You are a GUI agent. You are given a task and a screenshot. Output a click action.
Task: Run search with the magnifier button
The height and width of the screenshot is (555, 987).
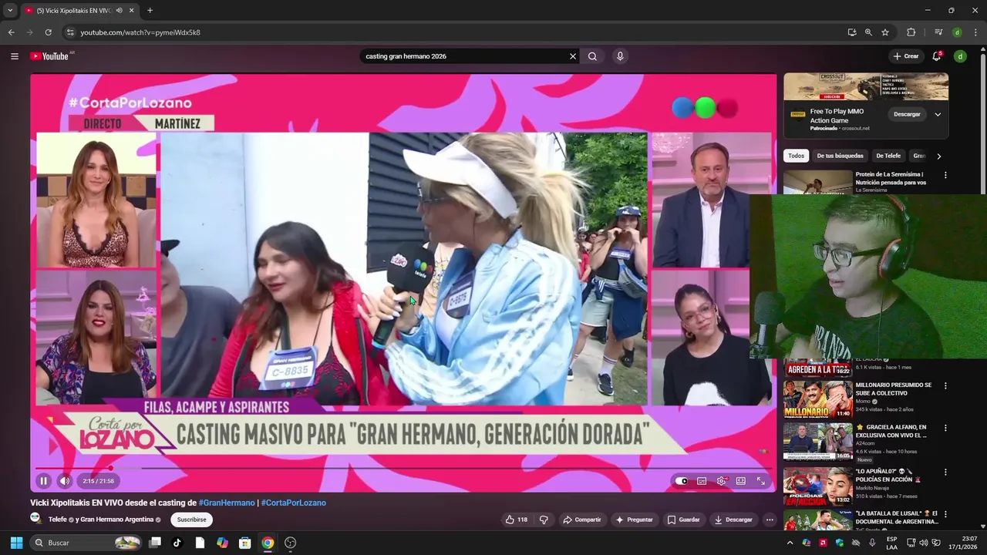click(592, 56)
